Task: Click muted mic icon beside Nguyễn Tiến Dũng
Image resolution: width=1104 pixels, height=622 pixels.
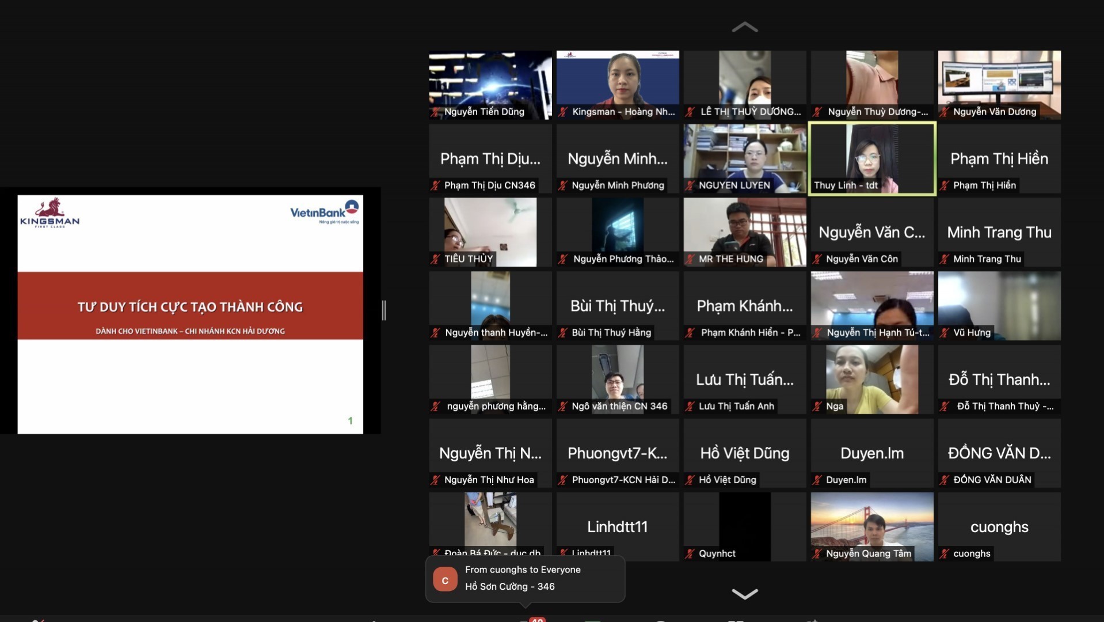Action: pyautogui.click(x=436, y=112)
